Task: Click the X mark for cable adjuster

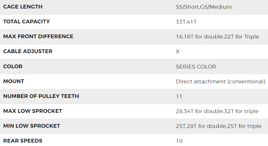Action: tap(178, 52)
